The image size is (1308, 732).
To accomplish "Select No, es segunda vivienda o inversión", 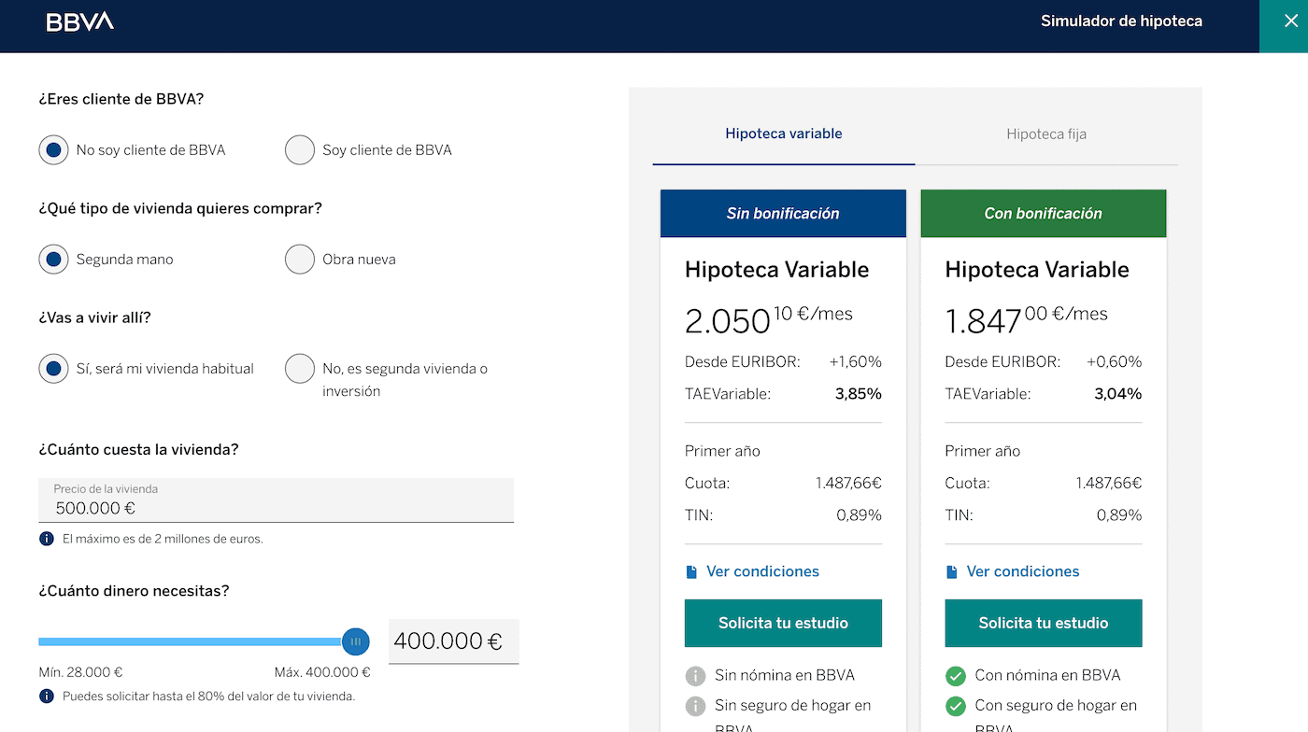I will coord(300,369).
